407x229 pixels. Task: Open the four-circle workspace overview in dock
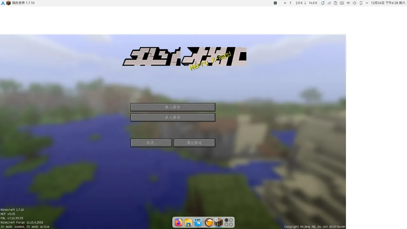point(229,222)
